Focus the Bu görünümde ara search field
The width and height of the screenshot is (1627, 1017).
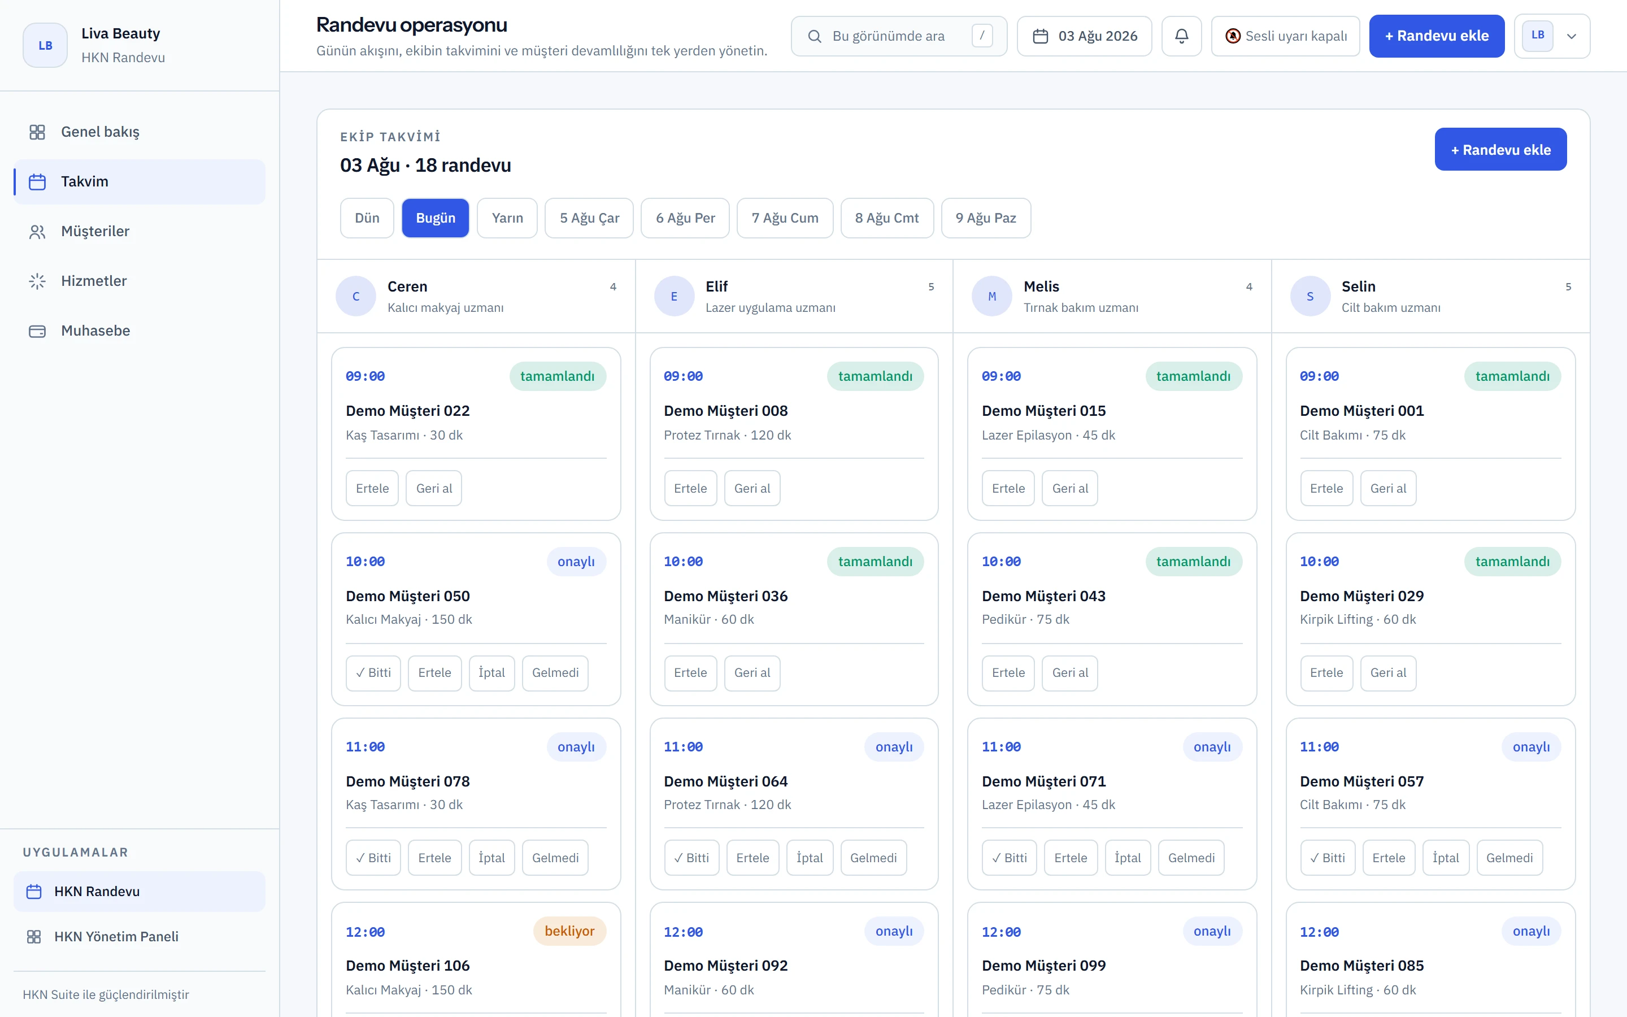(x=899, y=36)
